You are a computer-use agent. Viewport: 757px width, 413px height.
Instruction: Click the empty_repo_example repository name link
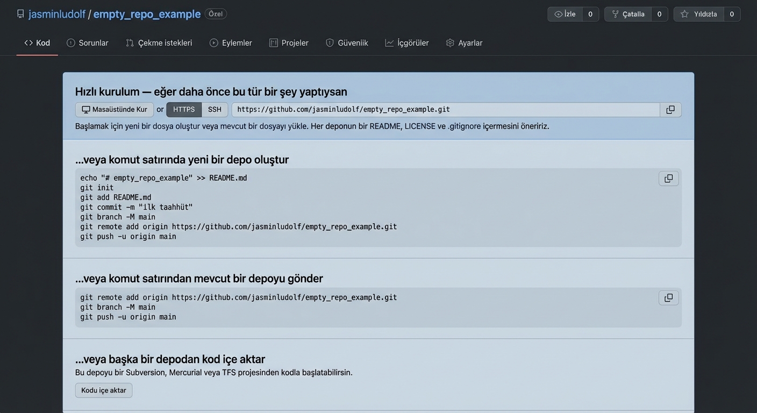click(147, 14)
